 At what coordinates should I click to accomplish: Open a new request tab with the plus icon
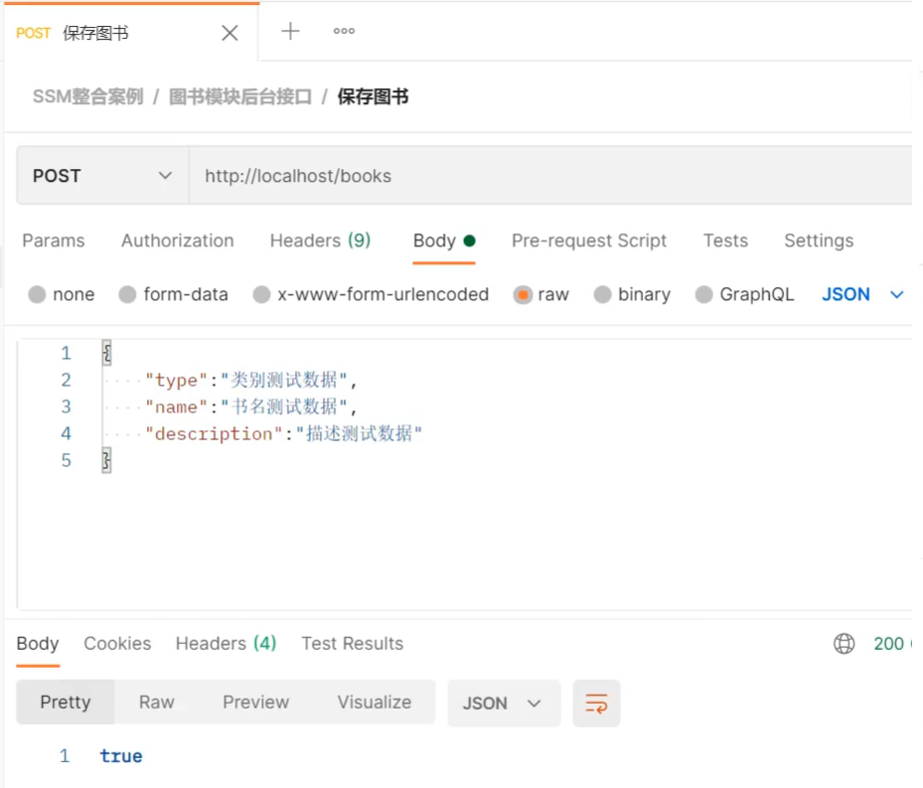point(289,32)
